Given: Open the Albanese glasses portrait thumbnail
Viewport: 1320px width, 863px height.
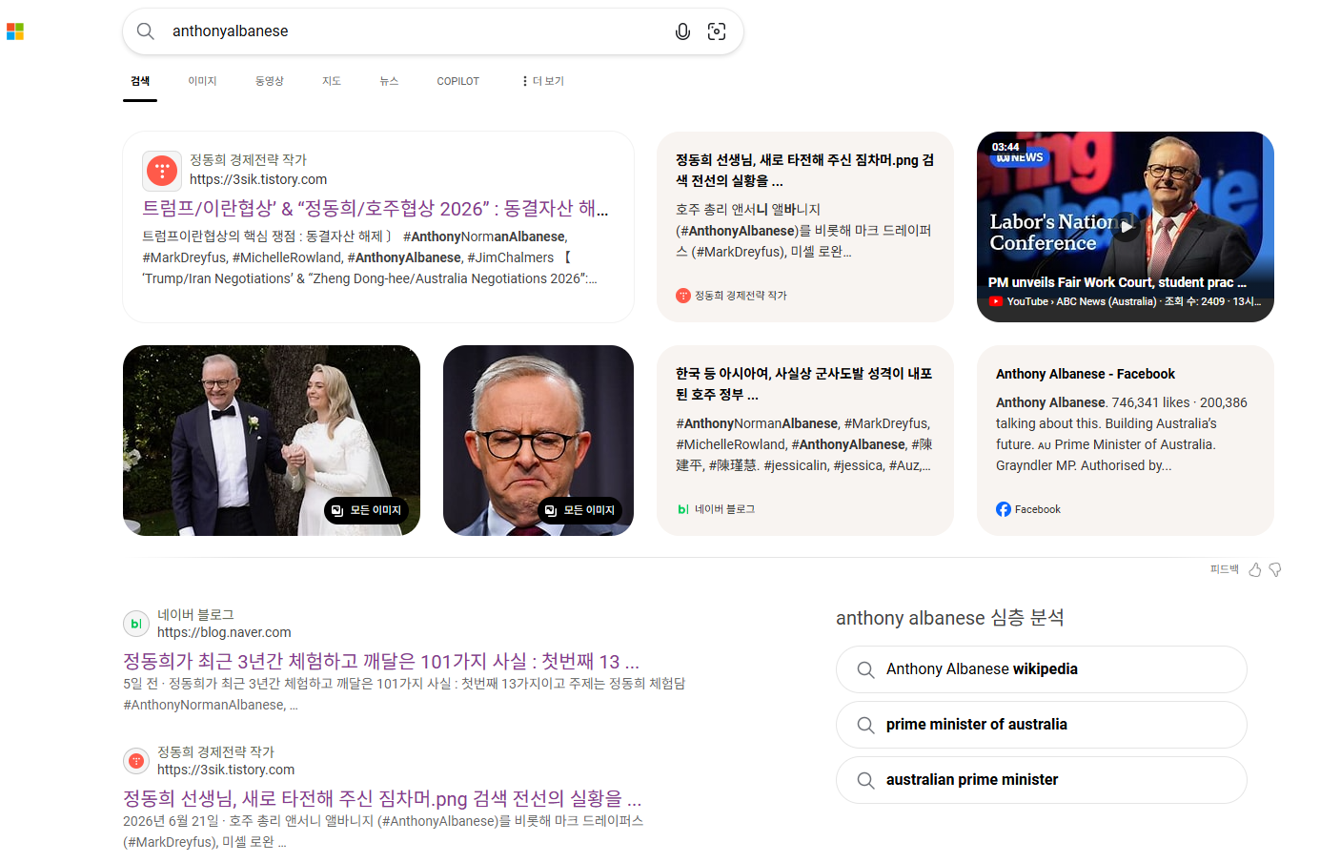Looking at the screenshot, I should pos(538,441).
